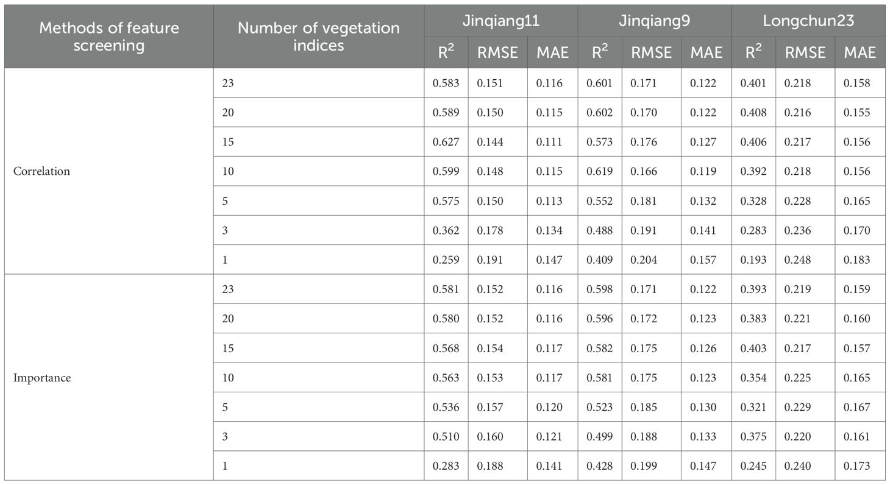
Task: Select the Importance row label
Action: pos(41,378)
